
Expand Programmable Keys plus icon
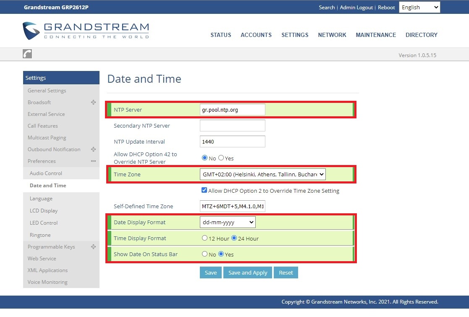point(93,247)
